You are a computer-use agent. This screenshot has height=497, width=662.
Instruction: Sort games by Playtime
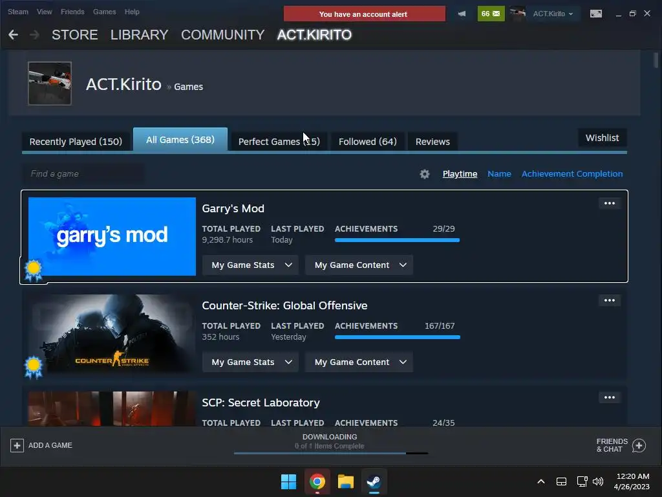click(460, 173)
